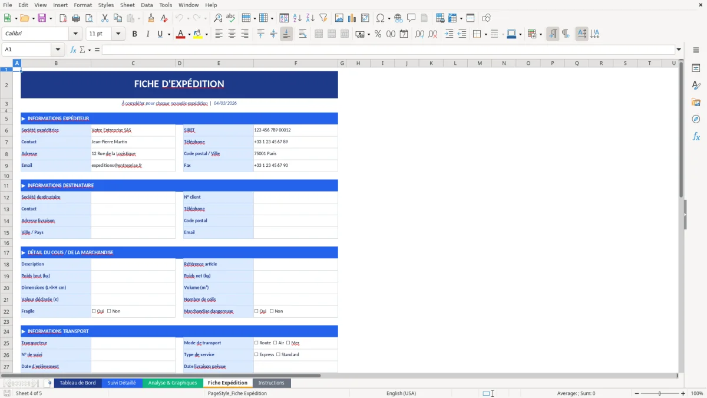The height and width of the screenshot is (398, 707).
Task: Open Save button dropdown arrow
Action: 51,18
